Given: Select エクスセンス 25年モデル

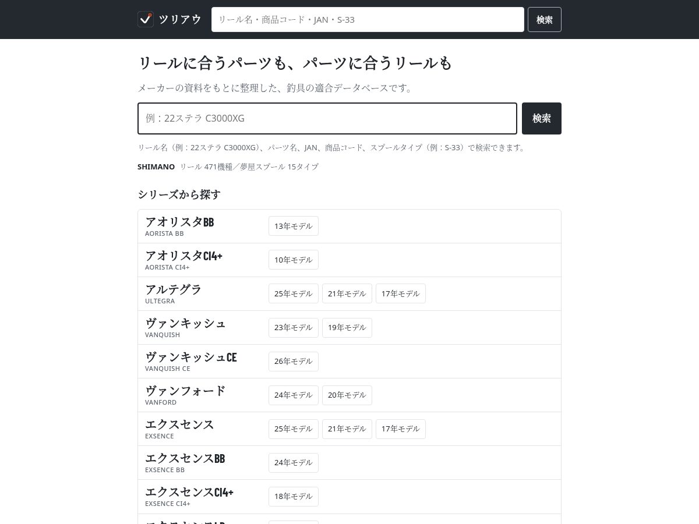Looking at the screenshot, I should (294, 429).
